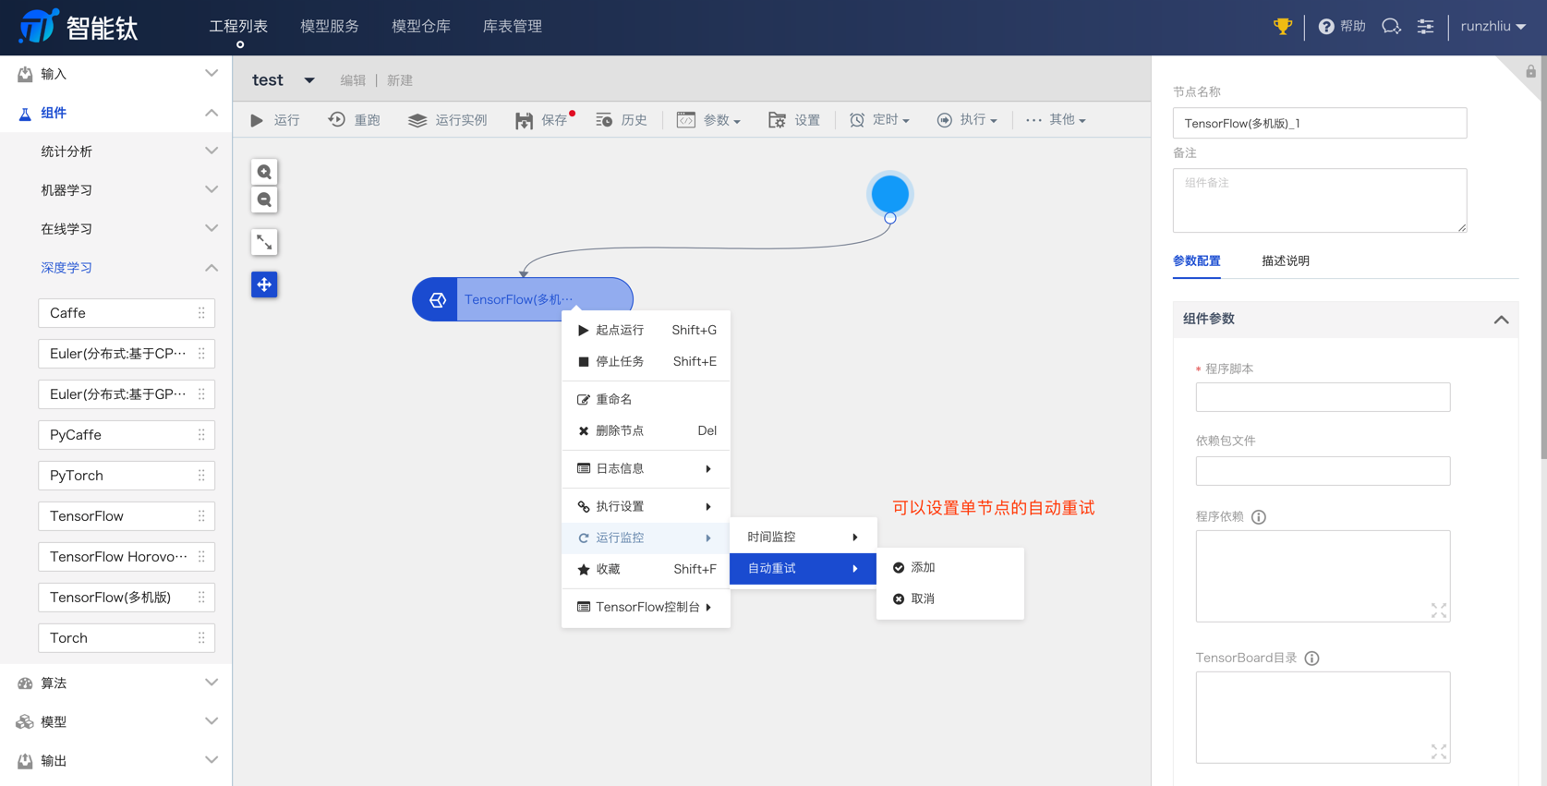Screen dimensions: 1547x786
Task: Click the trophy icon in header
Action: 1282,27
